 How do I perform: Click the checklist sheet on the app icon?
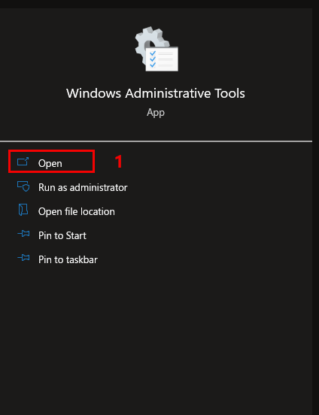162,59
